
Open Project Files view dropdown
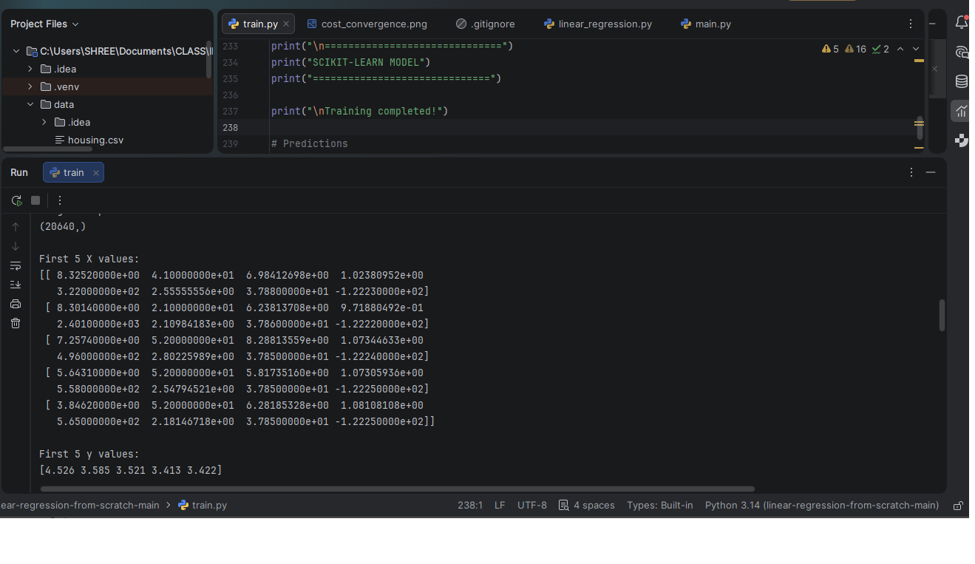click(44, 24)
